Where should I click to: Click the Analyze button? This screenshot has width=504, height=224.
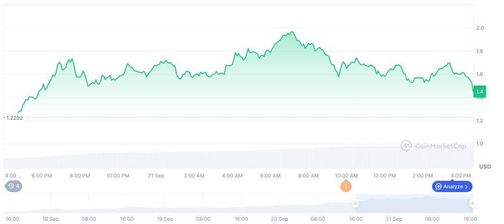[452, 186]
